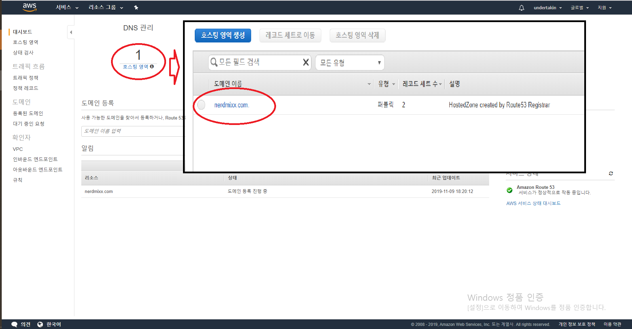Click the Amazon Route 53 status label
This screenshot has height=329, width=632.
coord(535,187)
